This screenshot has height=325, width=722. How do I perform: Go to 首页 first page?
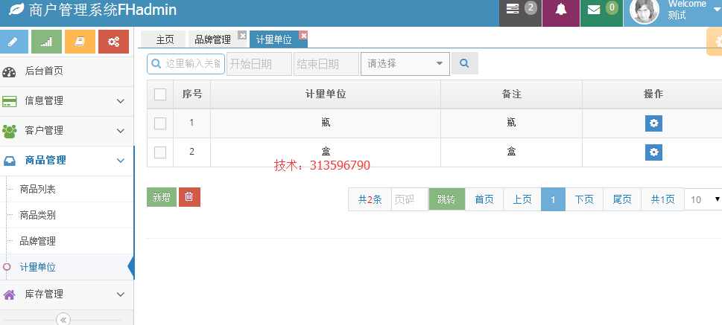click(484, 199)
